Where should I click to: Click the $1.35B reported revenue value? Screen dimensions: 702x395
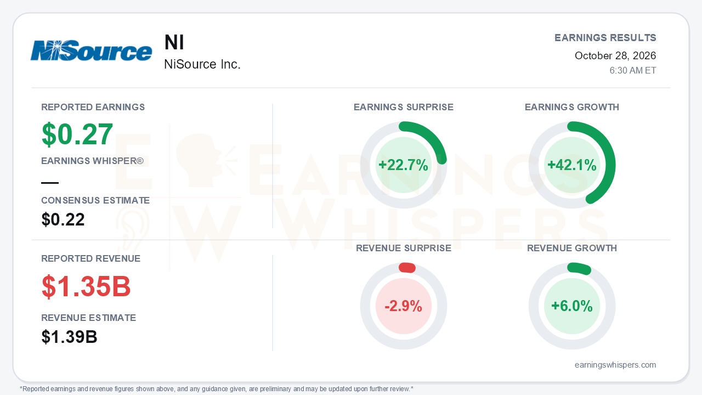(86, 286)
